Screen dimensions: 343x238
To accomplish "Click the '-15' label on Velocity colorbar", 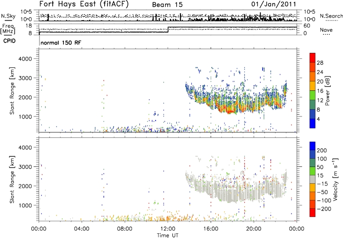I will click(322, 184).
